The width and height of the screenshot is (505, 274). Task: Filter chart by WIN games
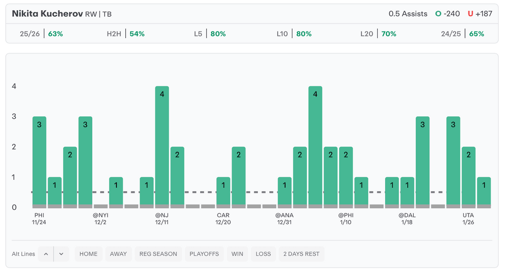click(237, 254)
